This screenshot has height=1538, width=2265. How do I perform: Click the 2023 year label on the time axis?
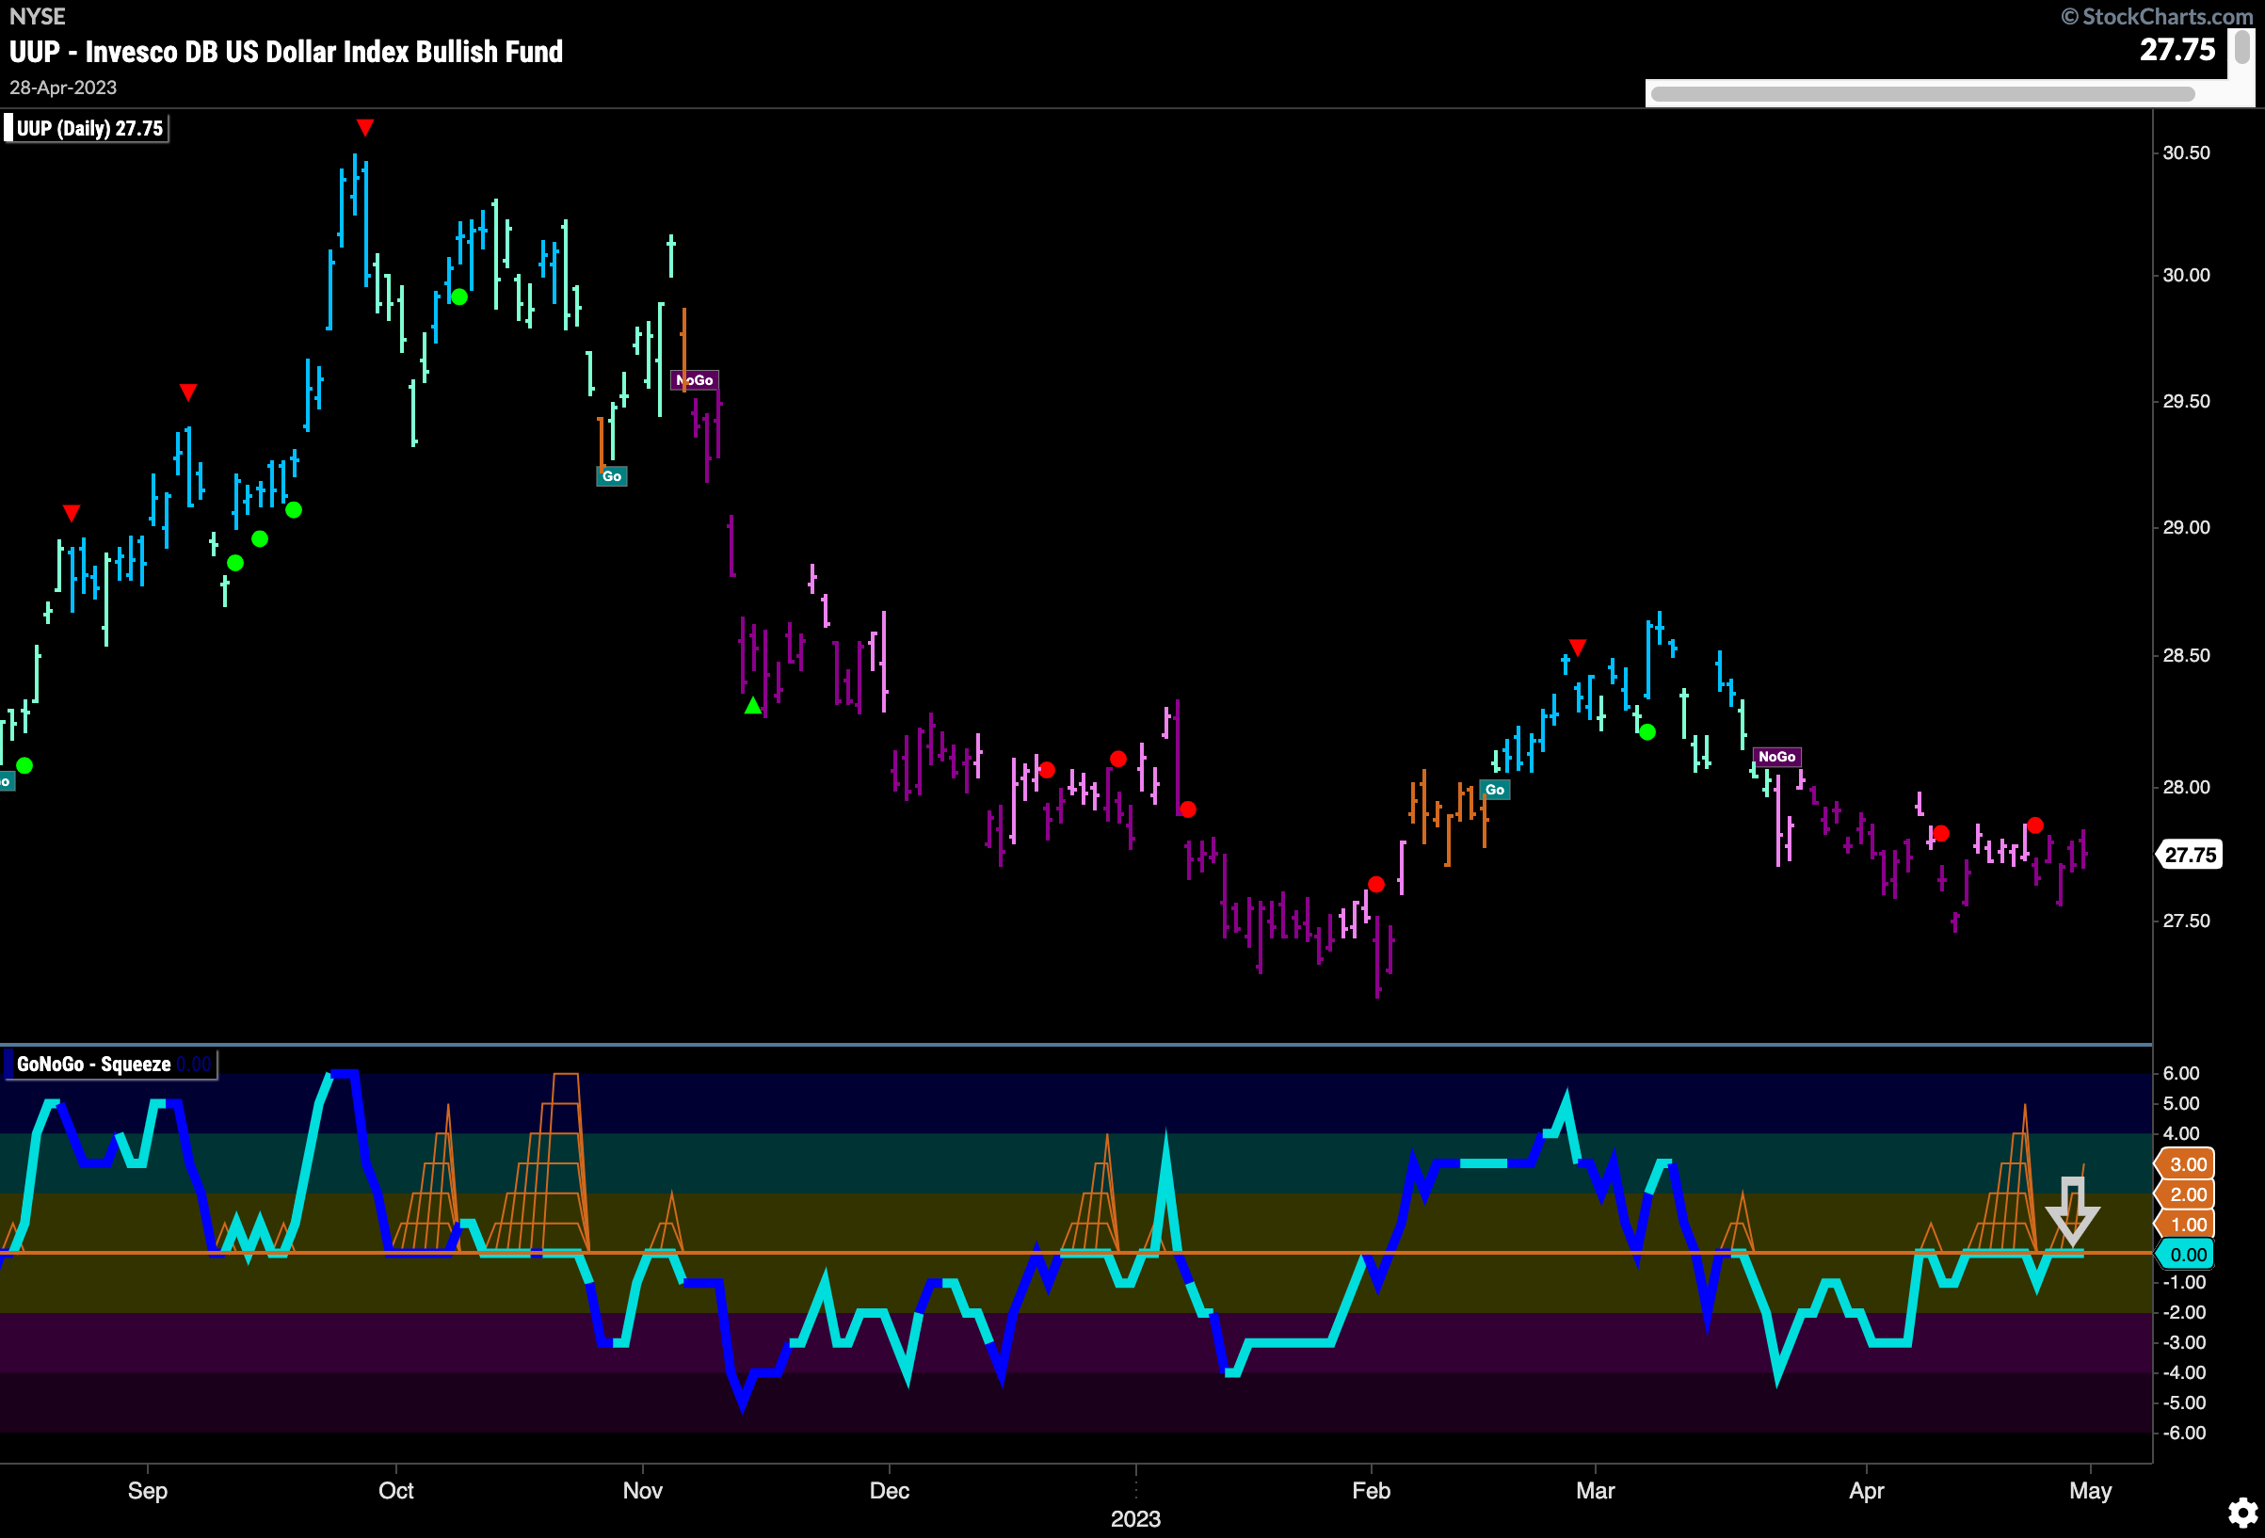tap(1135, 1518)
